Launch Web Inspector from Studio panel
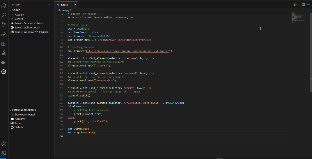 (x=27, y=28)
